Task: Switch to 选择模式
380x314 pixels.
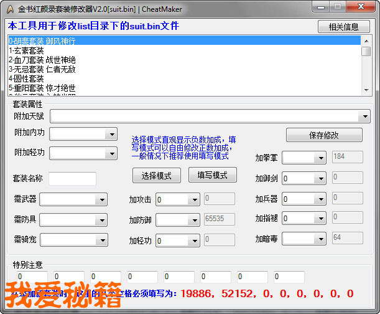Action: (156, 175)
